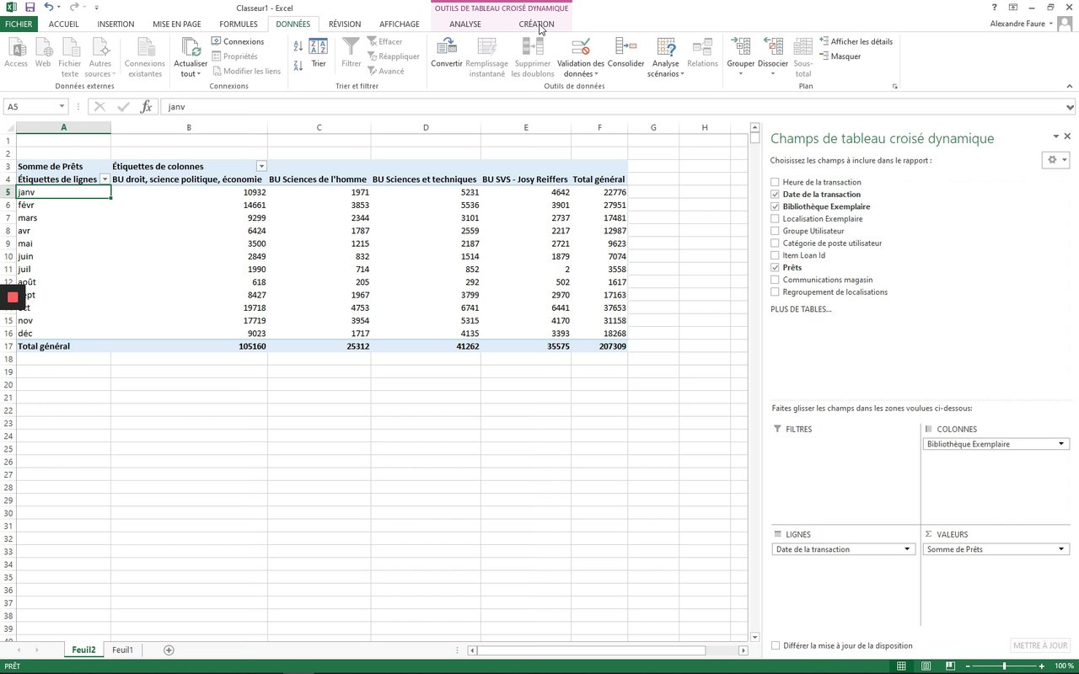1079x674 pixels.
Task: Switch to the ACCUEIL tab
Action: pos(64,24)
